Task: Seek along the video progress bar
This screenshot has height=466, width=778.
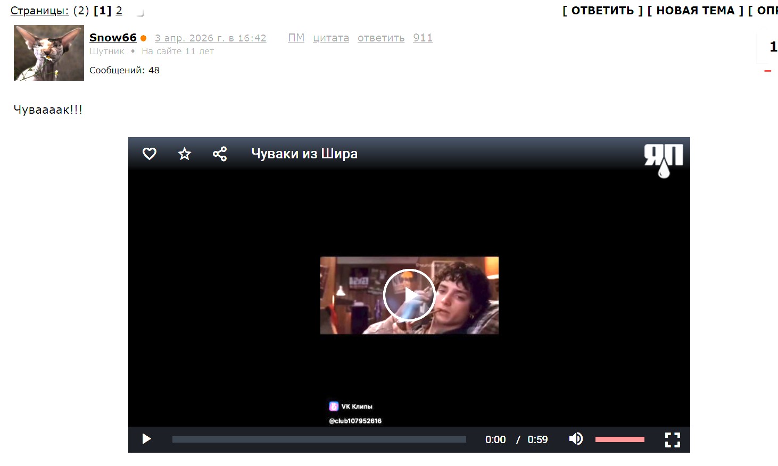Action: click(319, 439)
